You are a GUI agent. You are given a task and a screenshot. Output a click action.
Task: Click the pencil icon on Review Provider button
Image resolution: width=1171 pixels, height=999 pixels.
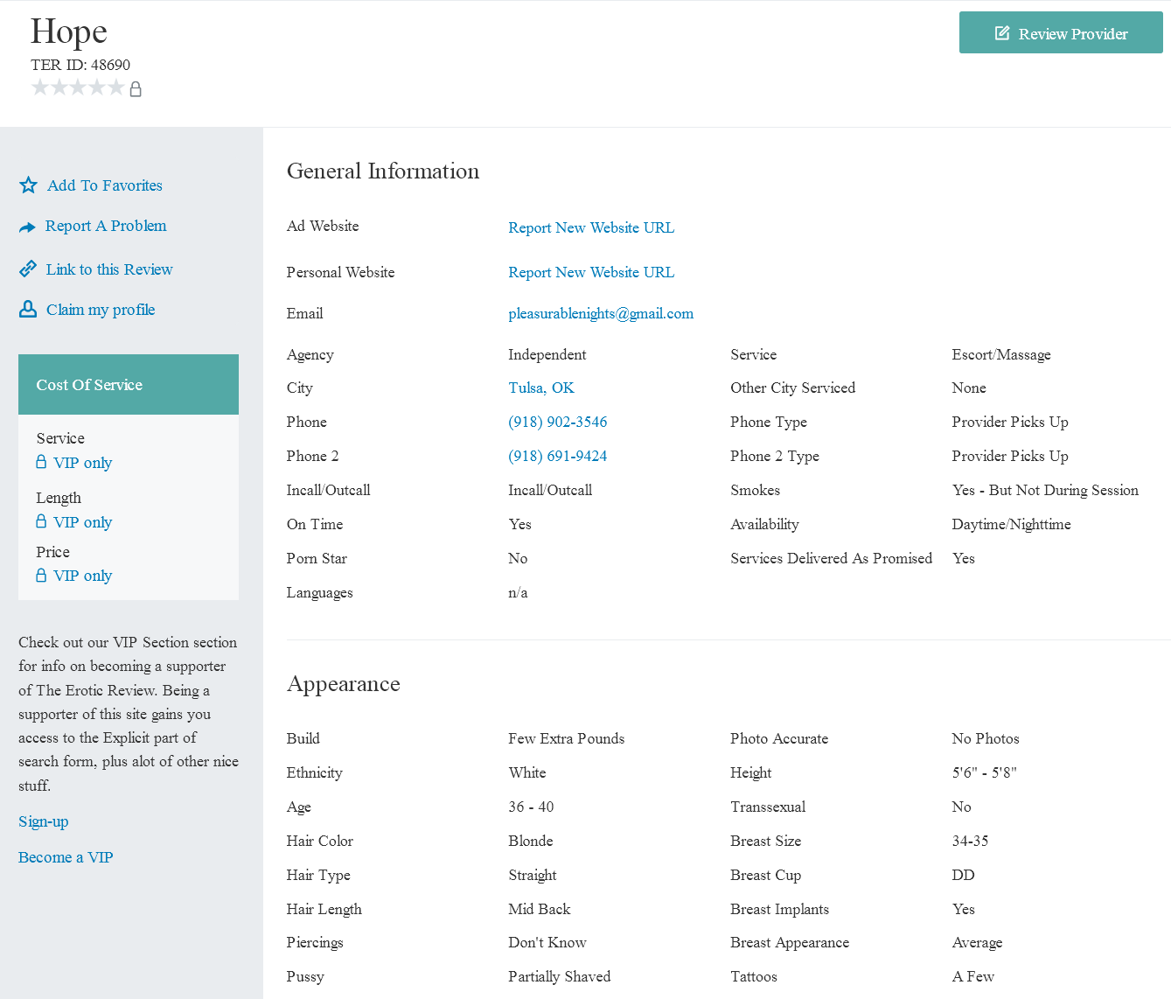click(x=1002, y=33)
